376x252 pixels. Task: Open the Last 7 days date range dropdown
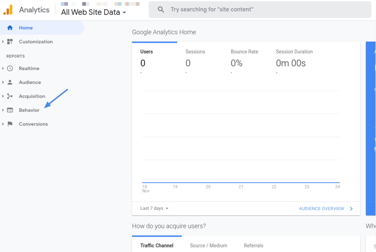(154, 208)
